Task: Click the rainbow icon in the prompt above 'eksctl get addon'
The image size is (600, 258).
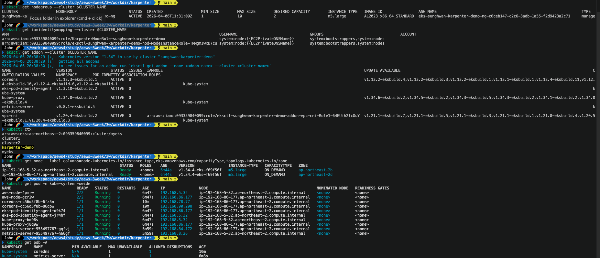Action: 18,48
